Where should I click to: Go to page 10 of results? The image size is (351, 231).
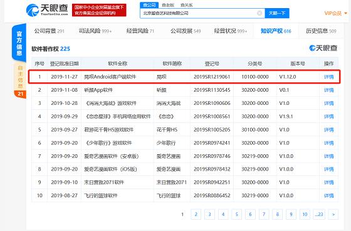point(305,214)
